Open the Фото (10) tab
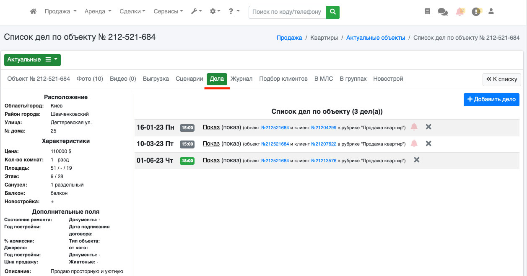Screen dimensions: 527x276 tap(90, 79)
